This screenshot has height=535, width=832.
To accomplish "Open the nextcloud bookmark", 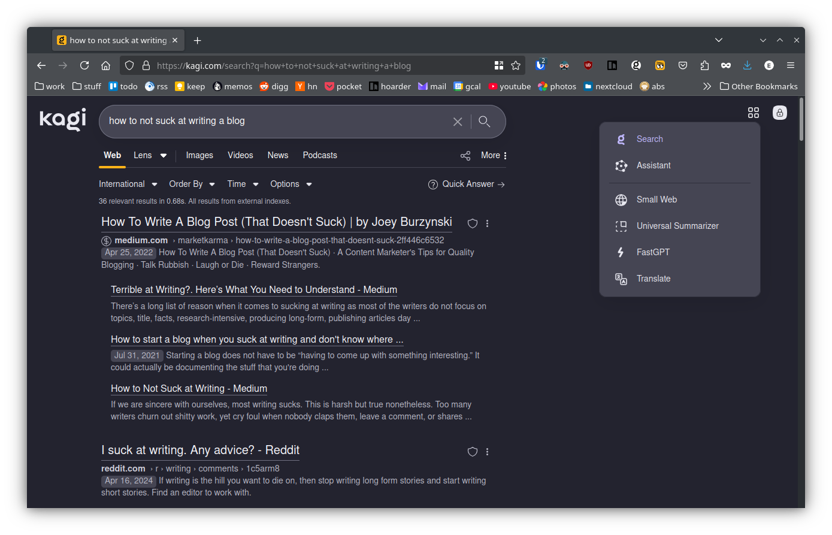I will (x=608, y=86).
